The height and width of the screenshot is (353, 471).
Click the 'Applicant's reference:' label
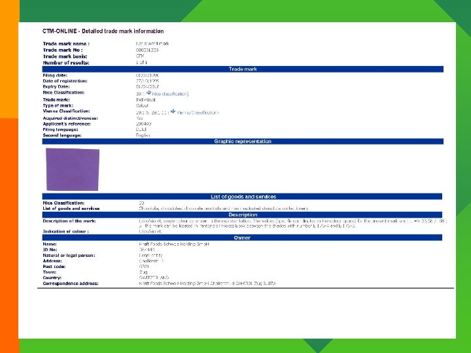click(66, 124)
